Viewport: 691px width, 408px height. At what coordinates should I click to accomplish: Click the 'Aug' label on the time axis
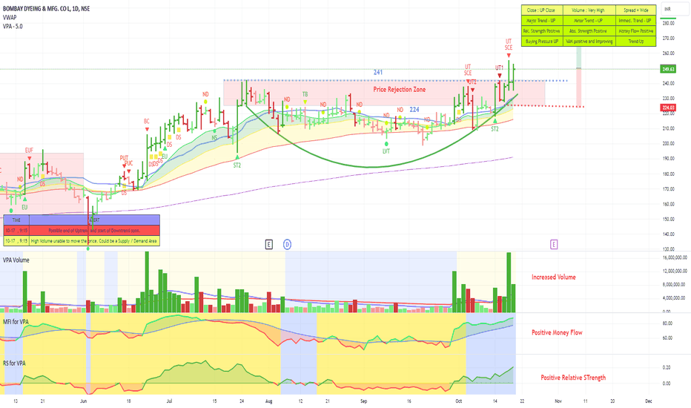269,401
